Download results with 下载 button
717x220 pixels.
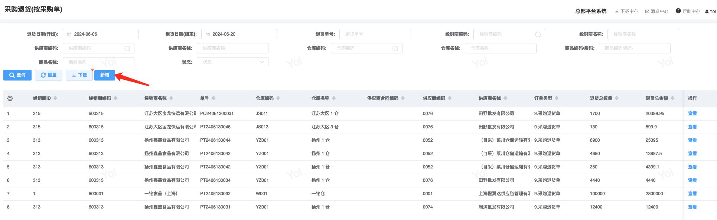pos(79,75)
